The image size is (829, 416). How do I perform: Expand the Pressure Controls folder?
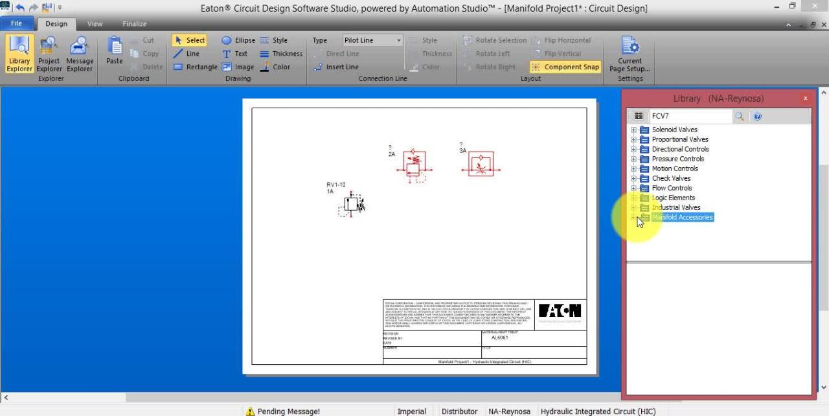point(633,159)
